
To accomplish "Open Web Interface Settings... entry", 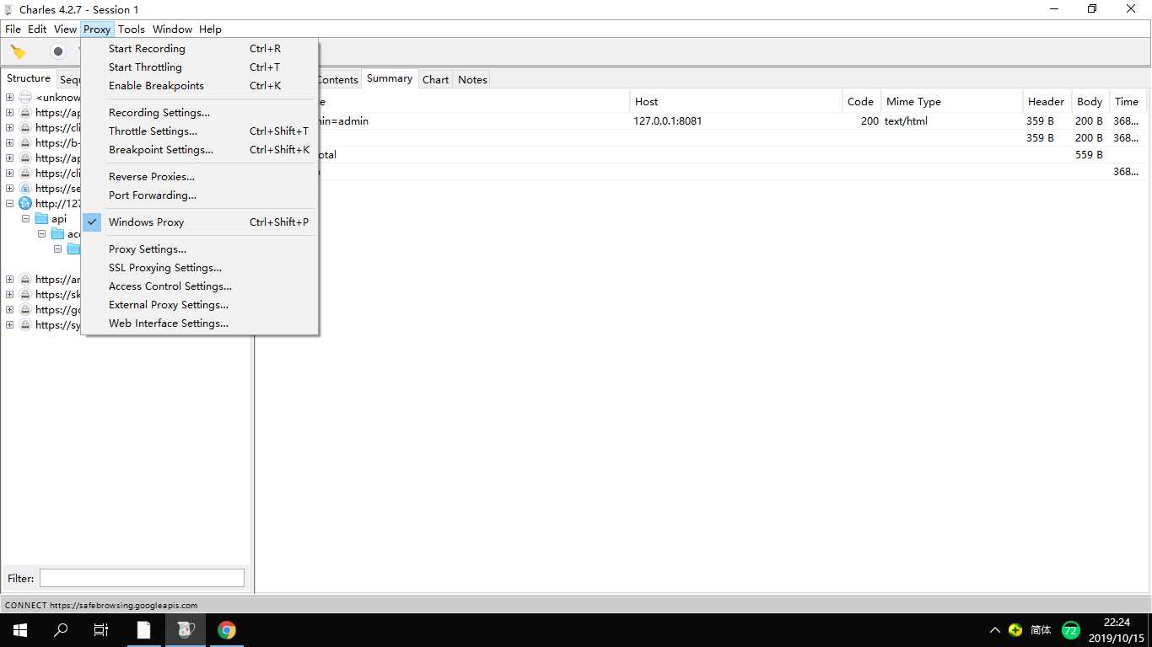I will [200, 323].
